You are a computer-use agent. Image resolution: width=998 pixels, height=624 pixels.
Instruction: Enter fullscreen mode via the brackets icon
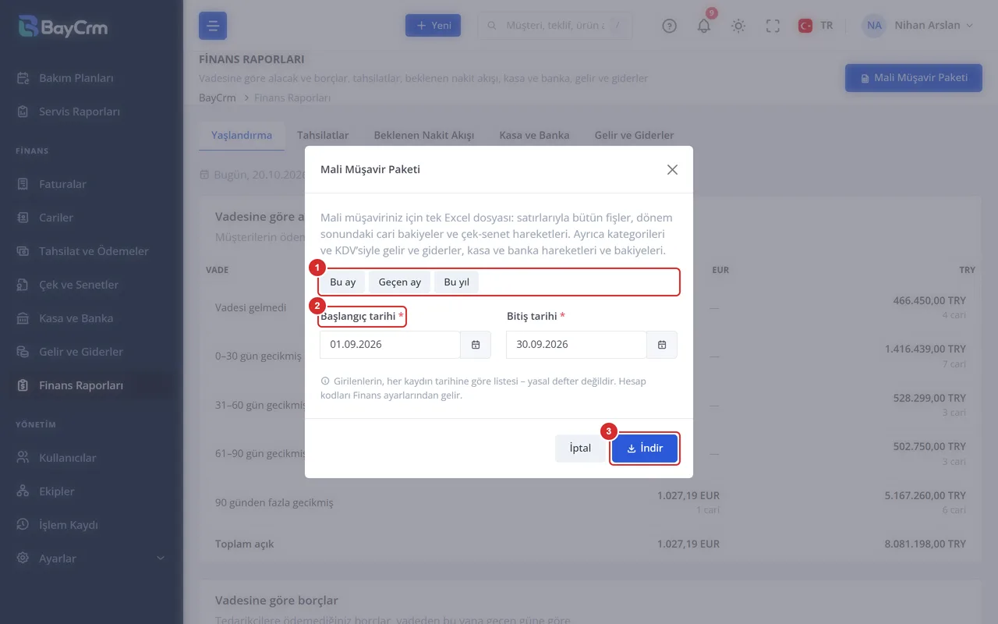[773, 26]
